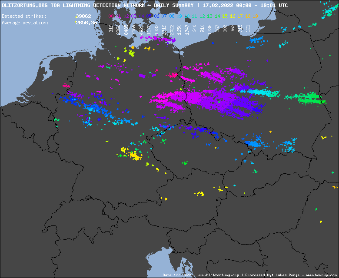Click hour 05 legend label

coord(149,16)
